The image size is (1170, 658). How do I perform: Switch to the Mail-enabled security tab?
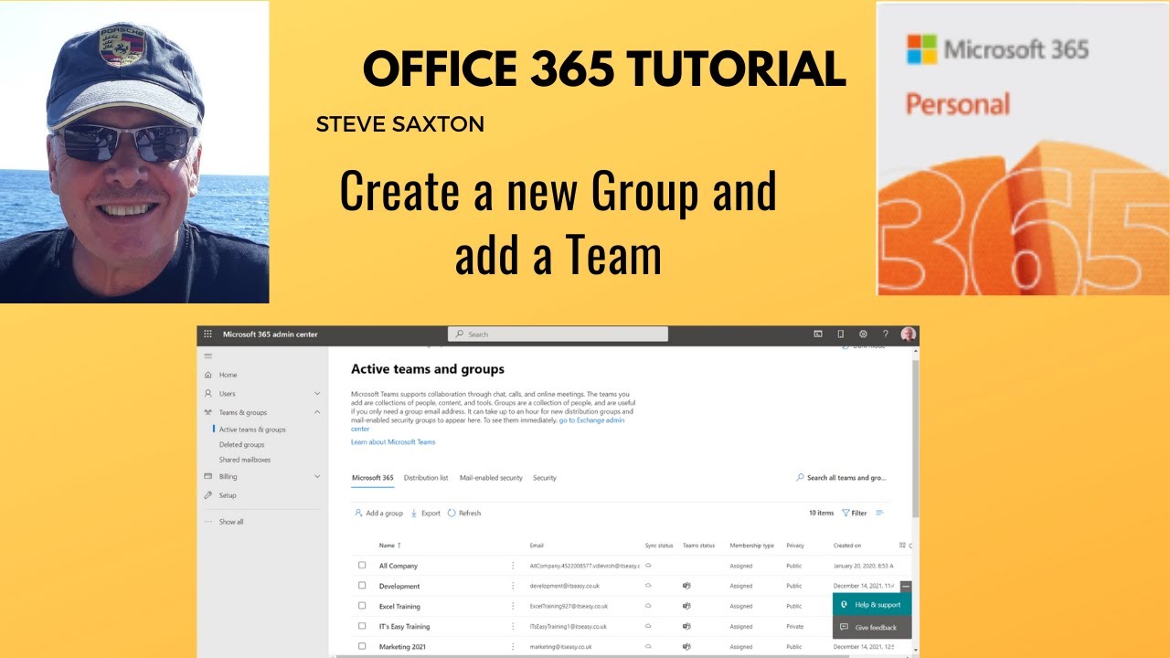[491, 478]
